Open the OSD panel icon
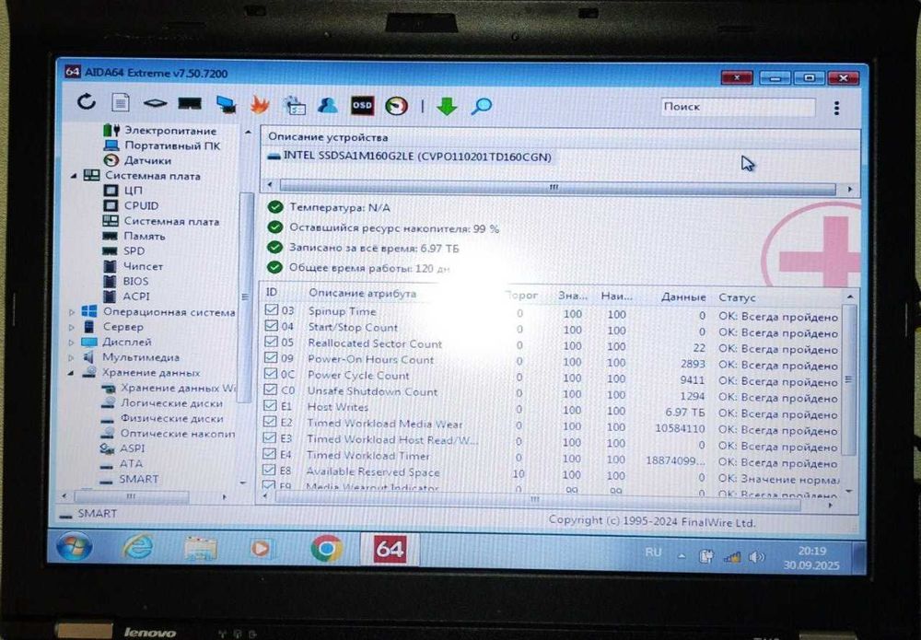 (x=362, y=106)
